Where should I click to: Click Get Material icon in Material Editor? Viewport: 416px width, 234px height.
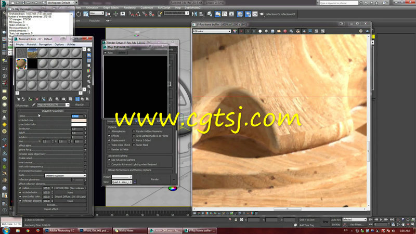coord(18,99)
